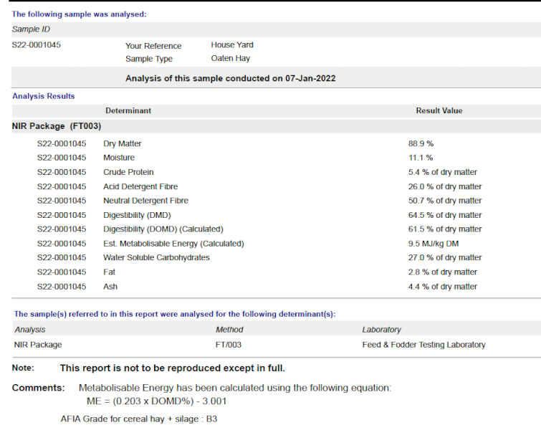Click the 'Water Soluble Carbohydrates' row label
Image resolution: width=541 pixels, height=430 pixels.
tap(156, 257)
